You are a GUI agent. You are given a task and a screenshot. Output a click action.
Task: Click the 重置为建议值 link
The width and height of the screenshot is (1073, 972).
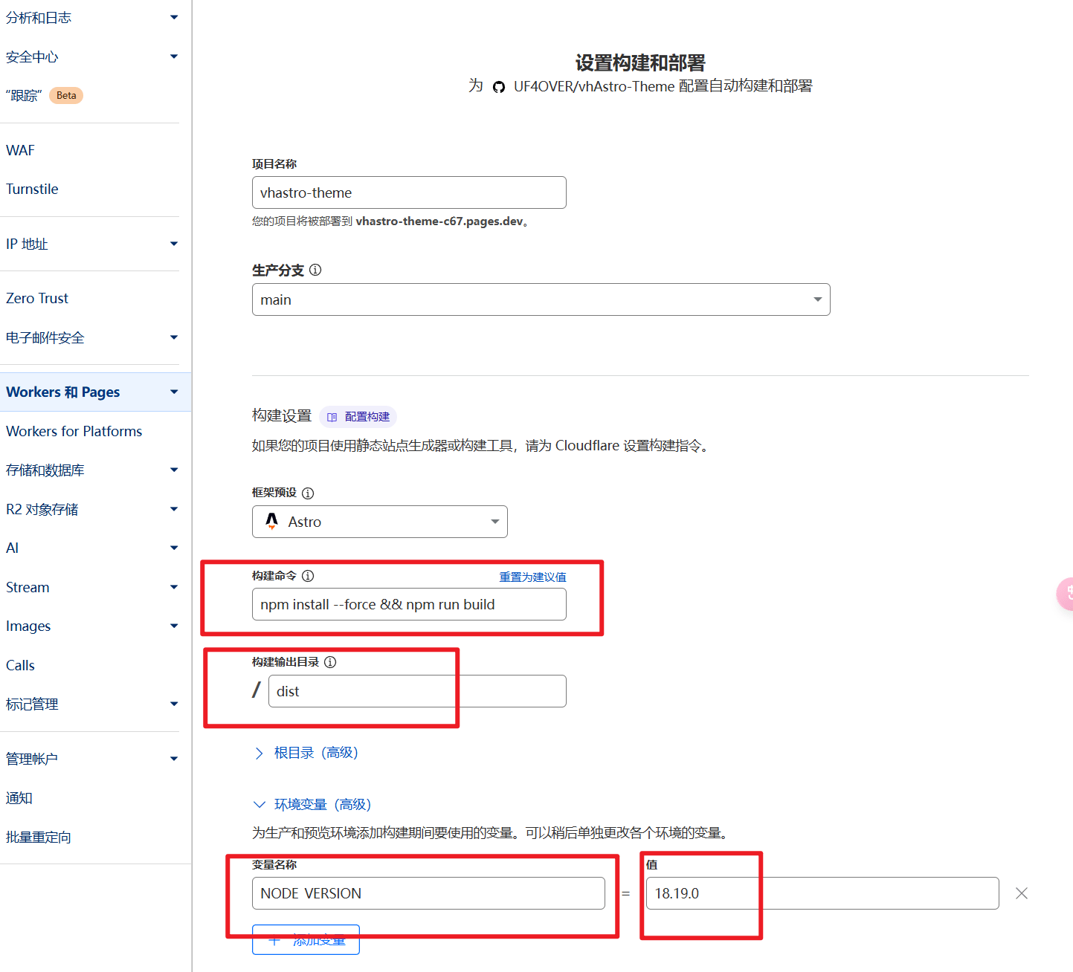532,577
